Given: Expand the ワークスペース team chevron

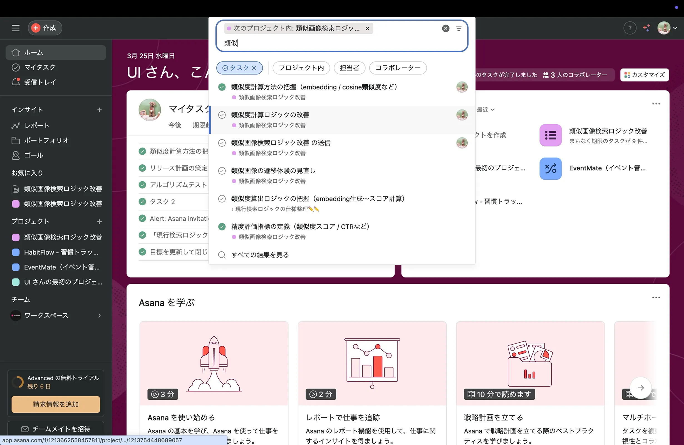Looking at the screenshot, I should 100,316.
